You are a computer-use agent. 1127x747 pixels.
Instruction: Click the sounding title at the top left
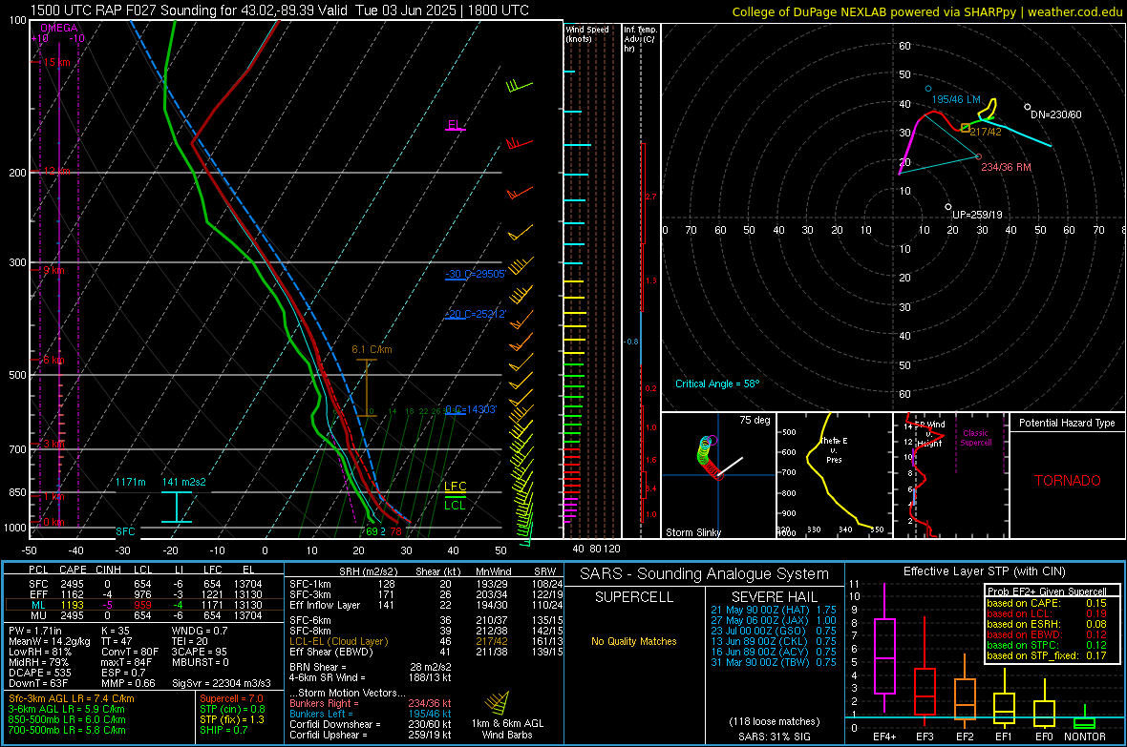pos(280,10)
